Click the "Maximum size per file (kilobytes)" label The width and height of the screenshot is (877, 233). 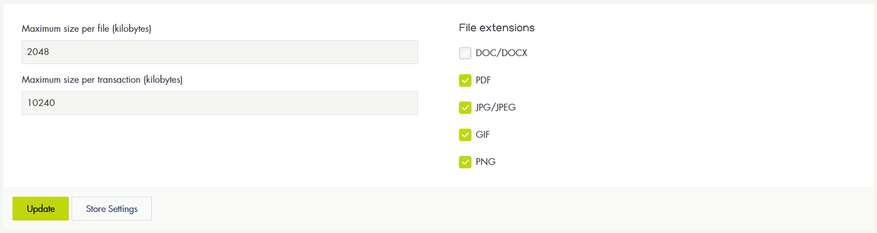point(86,29)
